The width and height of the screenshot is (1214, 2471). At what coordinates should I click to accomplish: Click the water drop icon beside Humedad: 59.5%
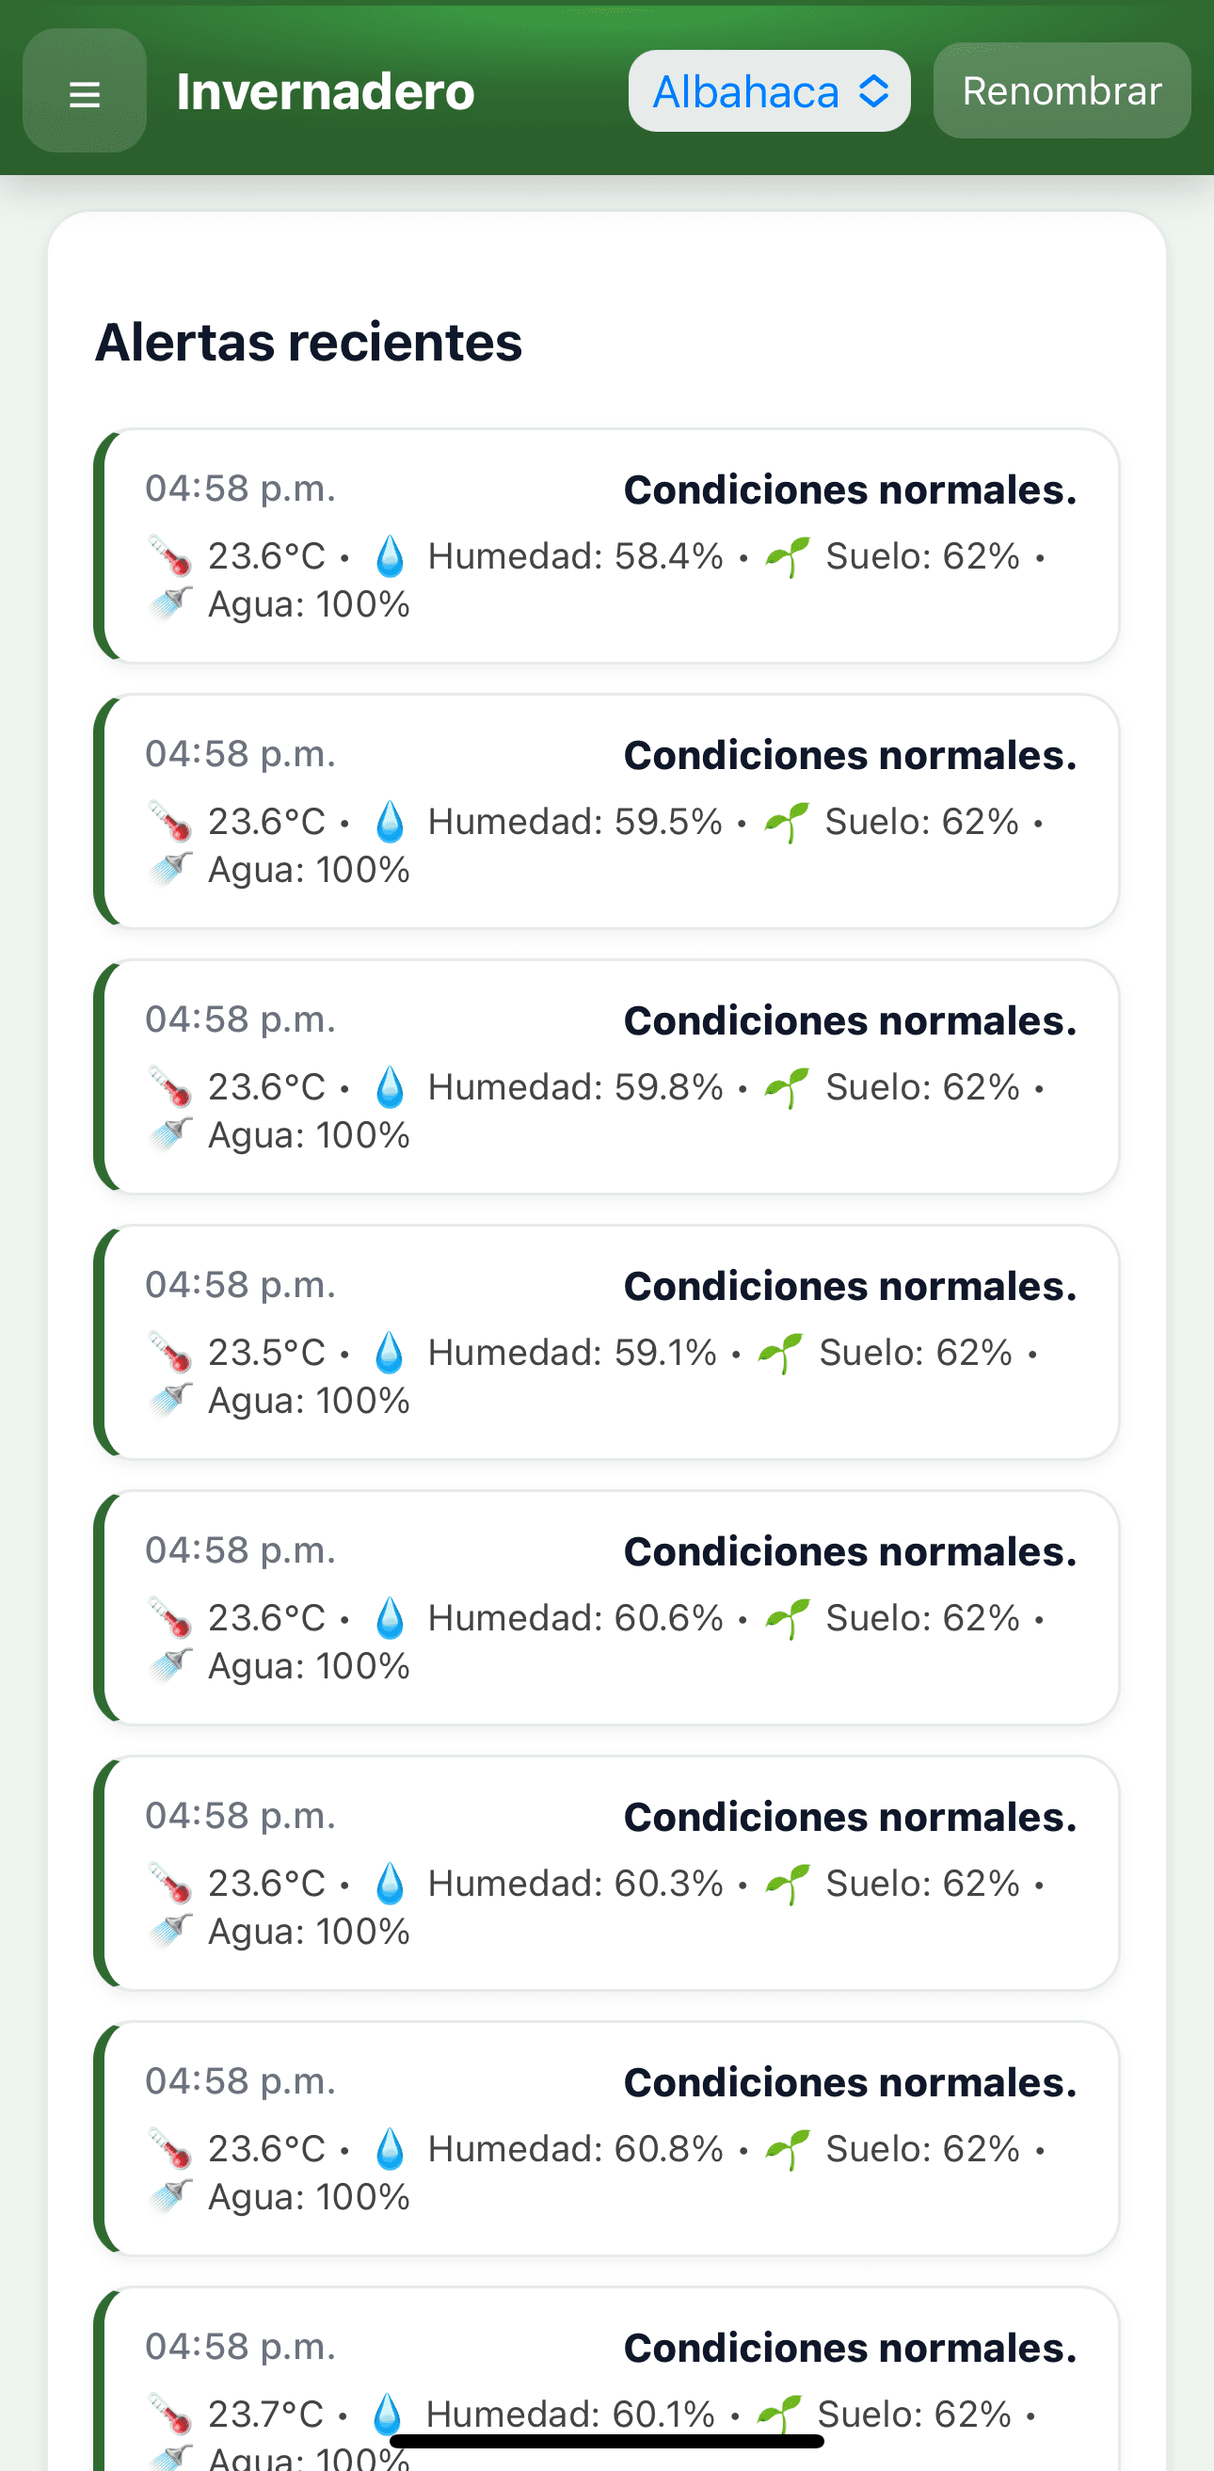click(x=390, y=822)
